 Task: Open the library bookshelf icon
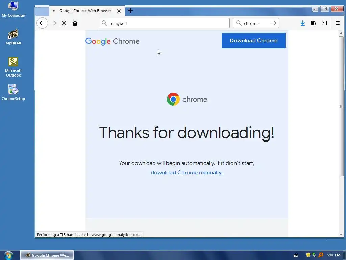314,23
